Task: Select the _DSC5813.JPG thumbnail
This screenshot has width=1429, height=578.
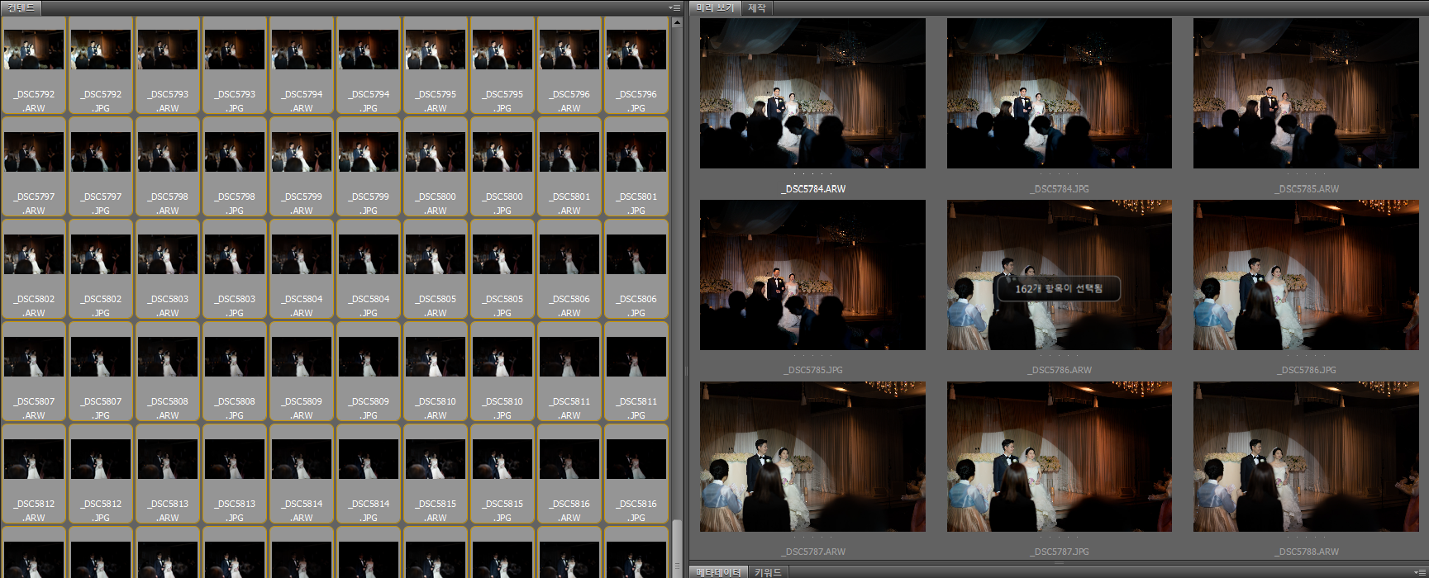Action: pos(235,460)
